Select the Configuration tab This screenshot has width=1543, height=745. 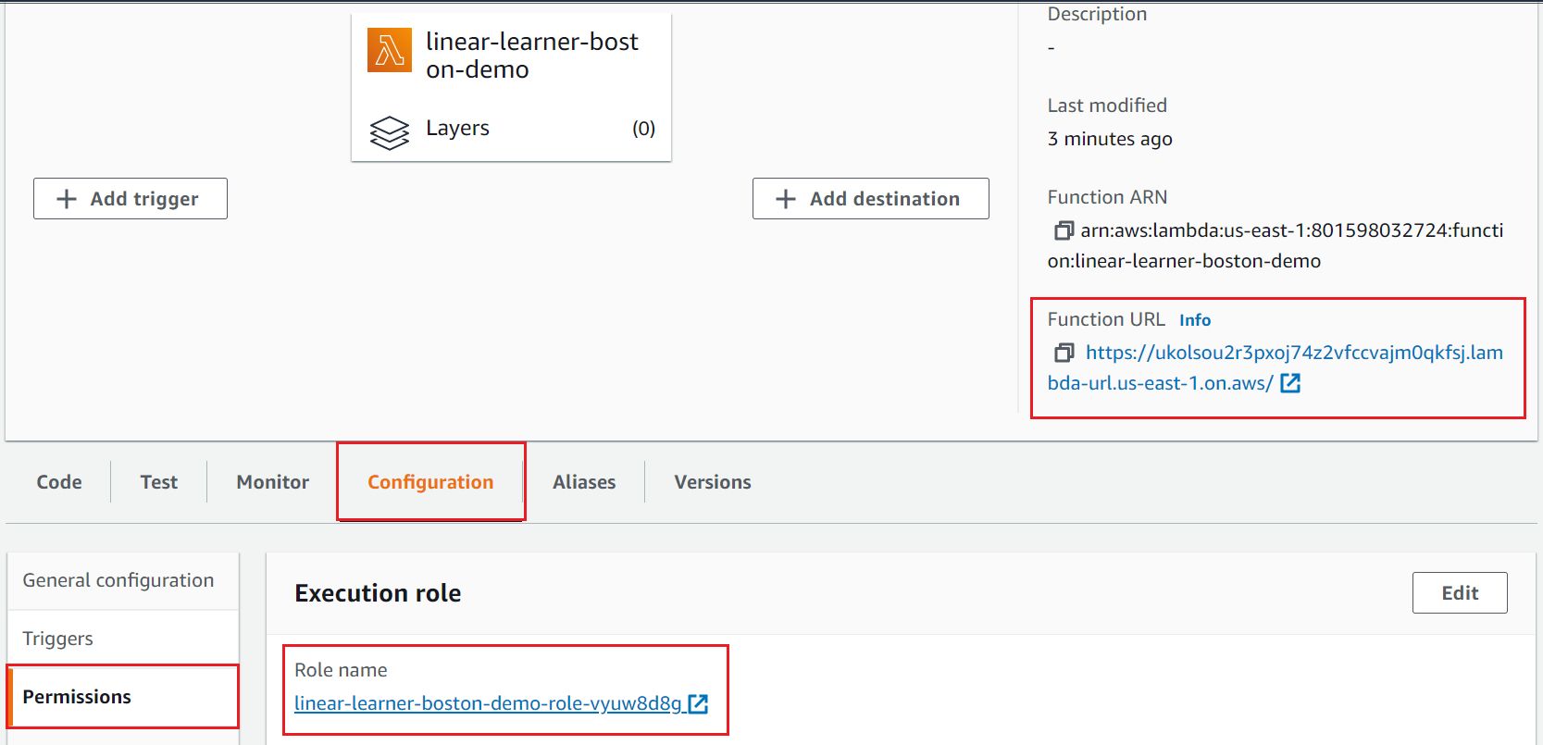coord(430,482)
